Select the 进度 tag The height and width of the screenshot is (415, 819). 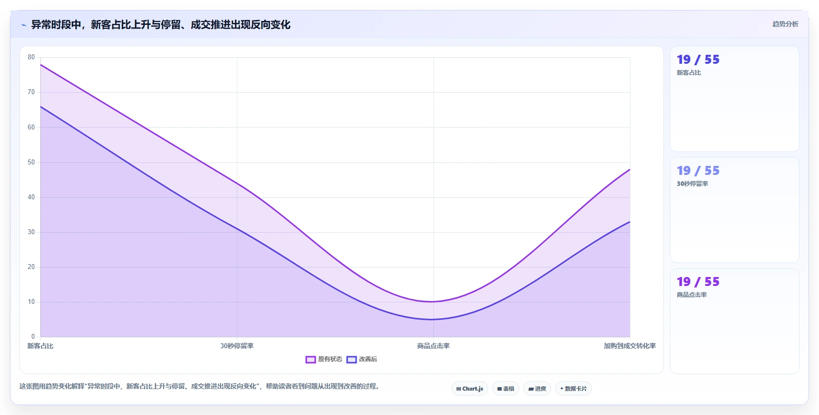(x=537, y=389)
